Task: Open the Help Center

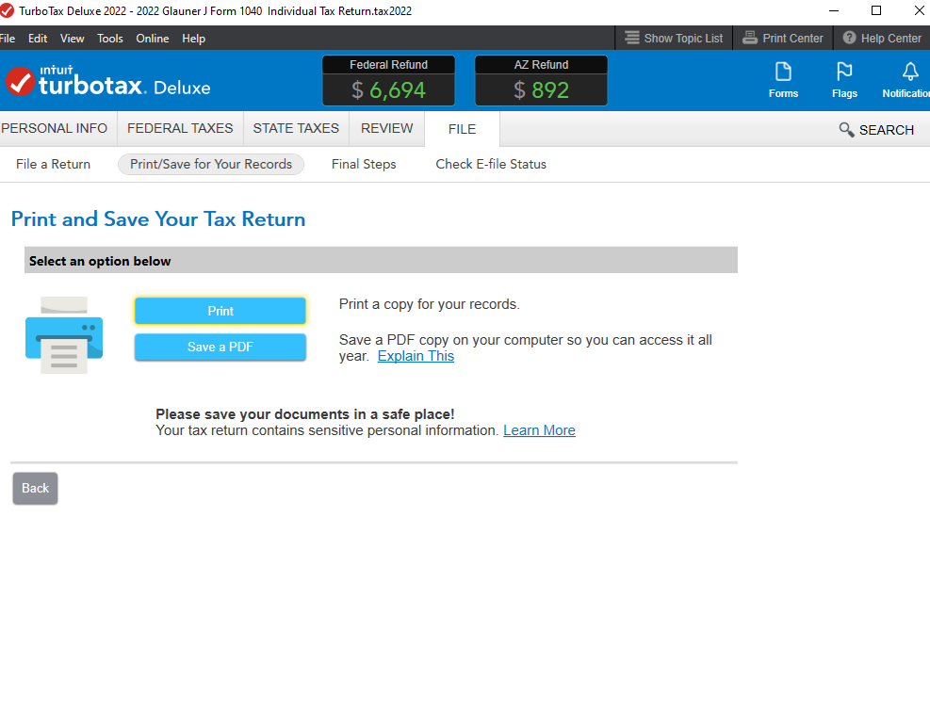Action: (x=882, y=38)
